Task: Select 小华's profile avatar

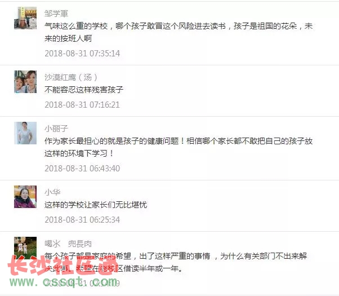Action: [25, 197]
